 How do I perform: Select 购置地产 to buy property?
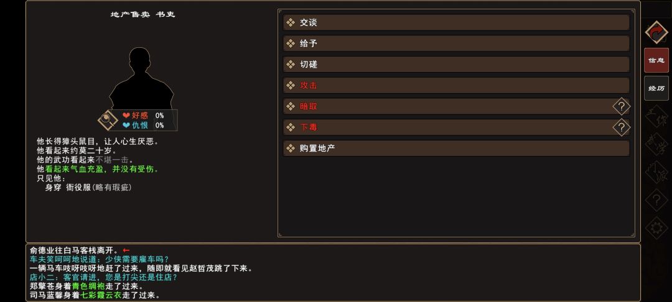pos(456,149)
